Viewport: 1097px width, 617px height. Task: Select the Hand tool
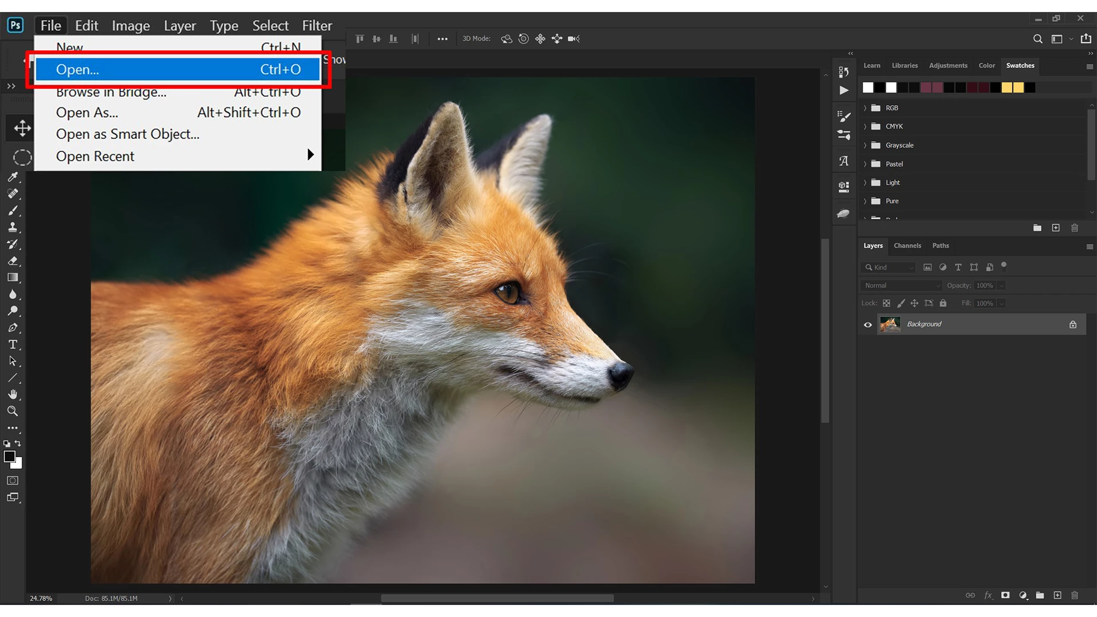(x=13, y=395)
